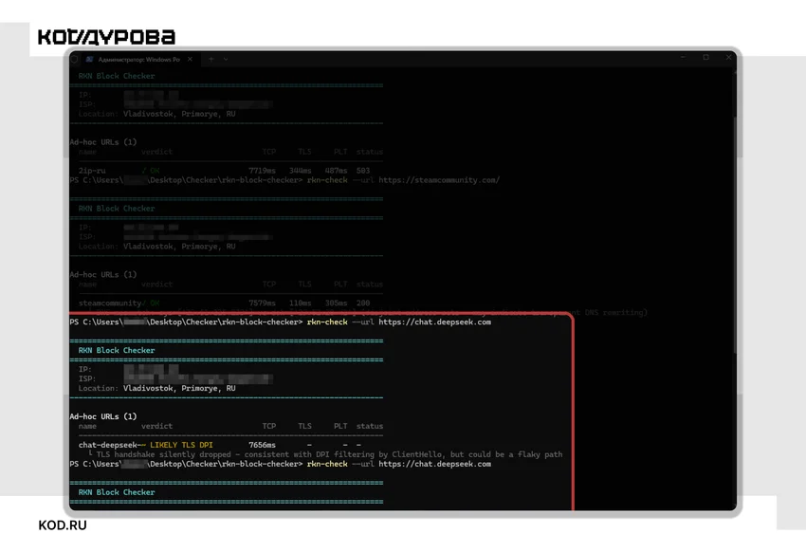Image resolution: width=806 pixels, height=552 pixels.
Task: Click the 503 status value
Action: coord(363,170)
